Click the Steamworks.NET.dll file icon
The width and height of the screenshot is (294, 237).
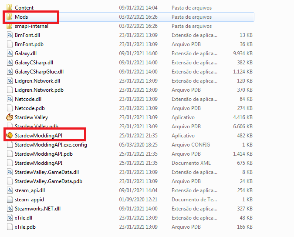point(10,209)
